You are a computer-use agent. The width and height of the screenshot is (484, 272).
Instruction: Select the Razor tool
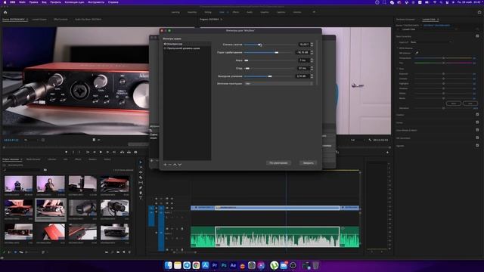tap(141, 178)
